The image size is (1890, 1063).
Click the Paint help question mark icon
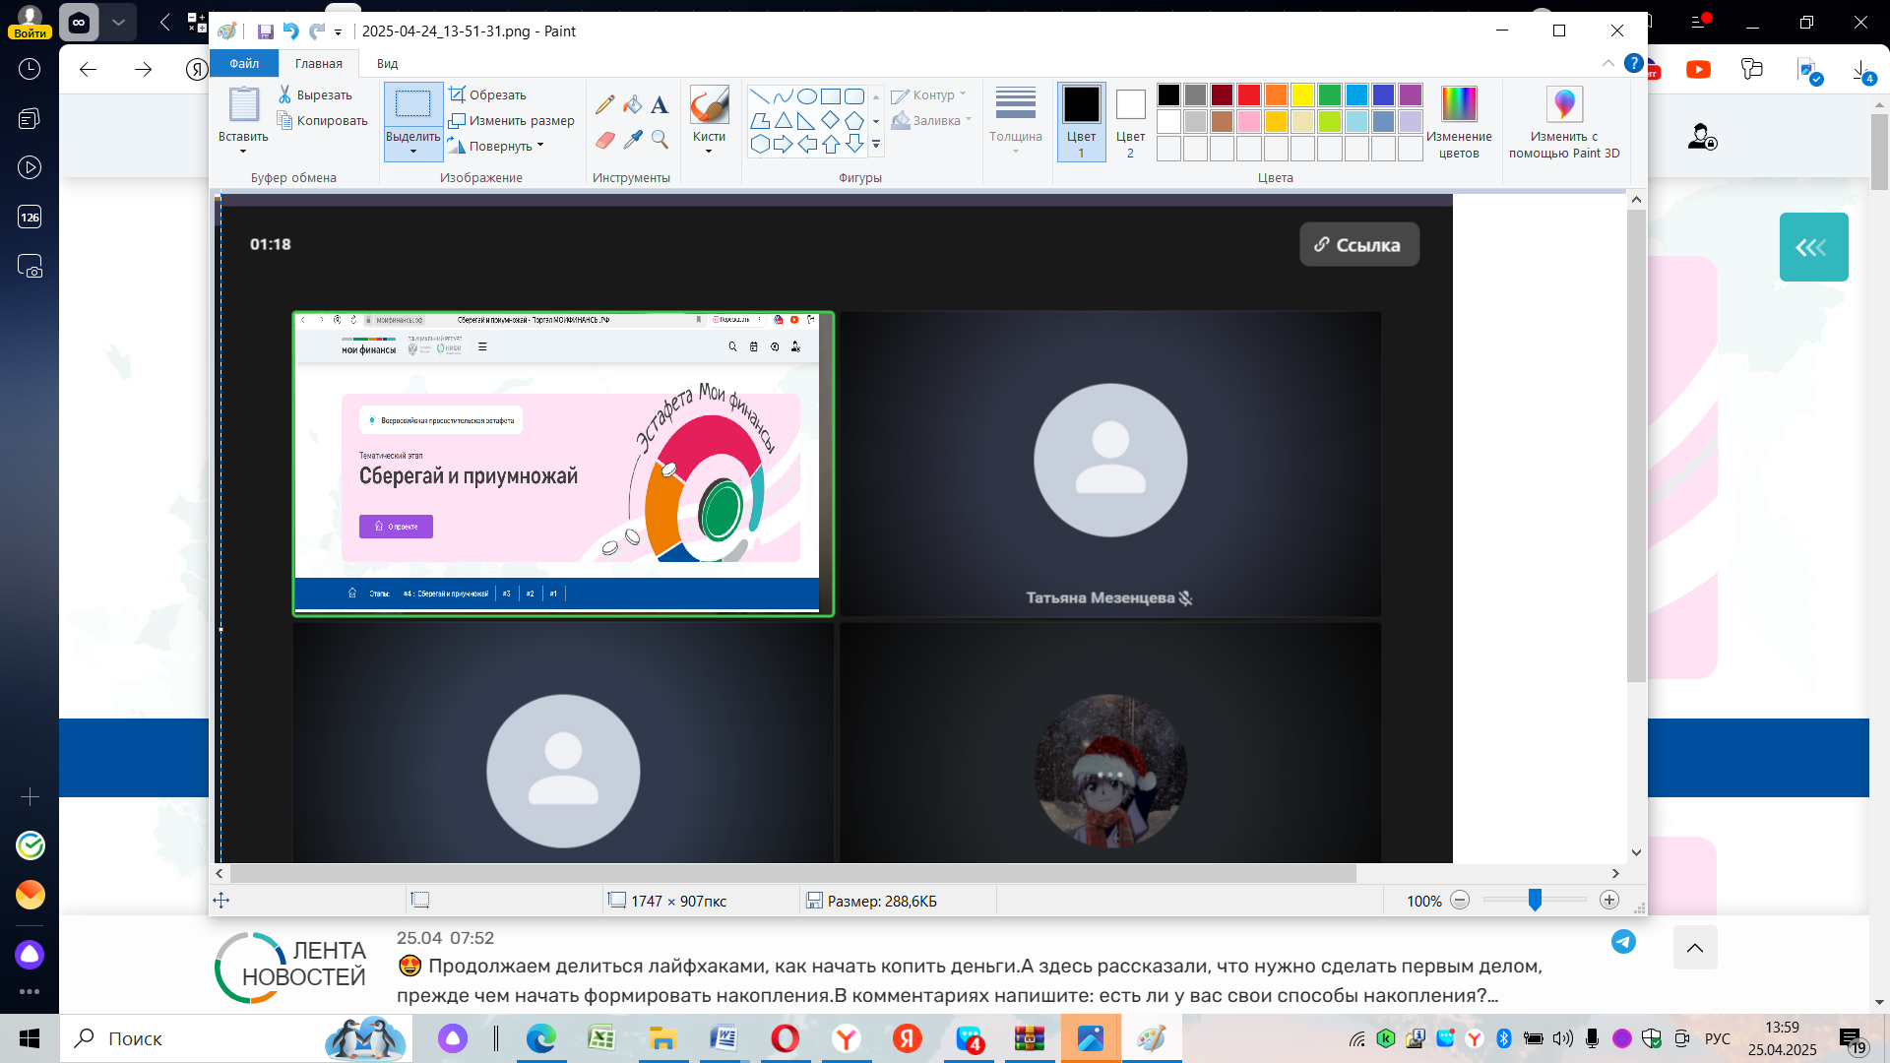(1634, 63)
